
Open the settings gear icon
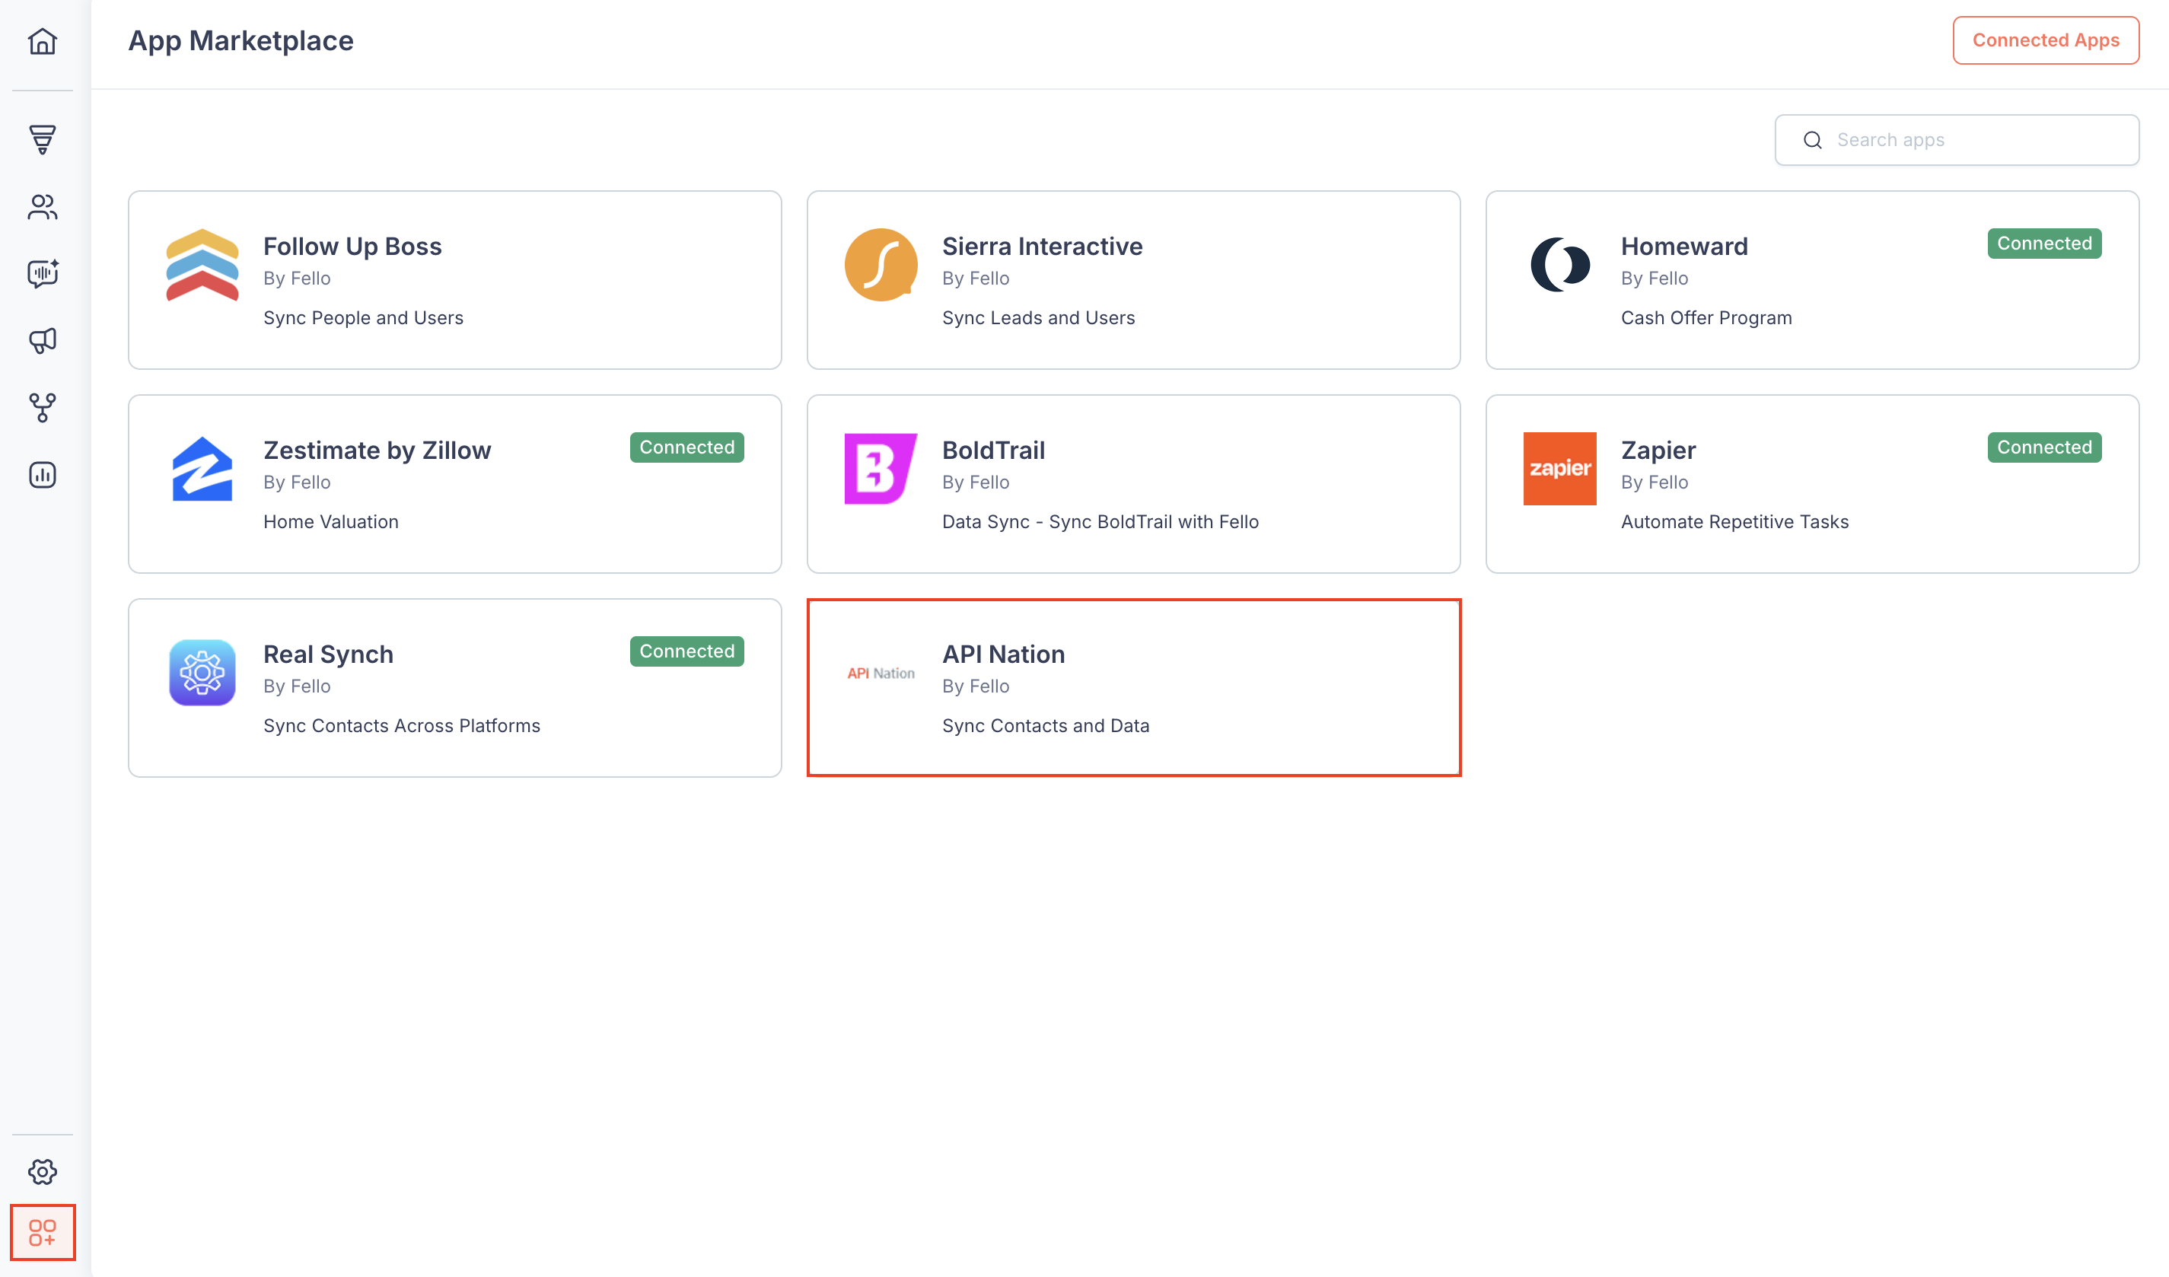(x=42, y=1171)
